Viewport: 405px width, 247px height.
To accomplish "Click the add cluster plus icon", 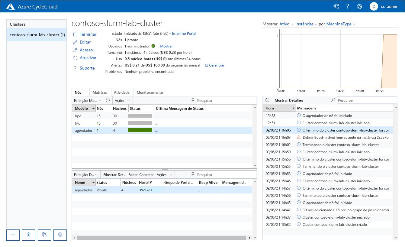I will point(13,235).
